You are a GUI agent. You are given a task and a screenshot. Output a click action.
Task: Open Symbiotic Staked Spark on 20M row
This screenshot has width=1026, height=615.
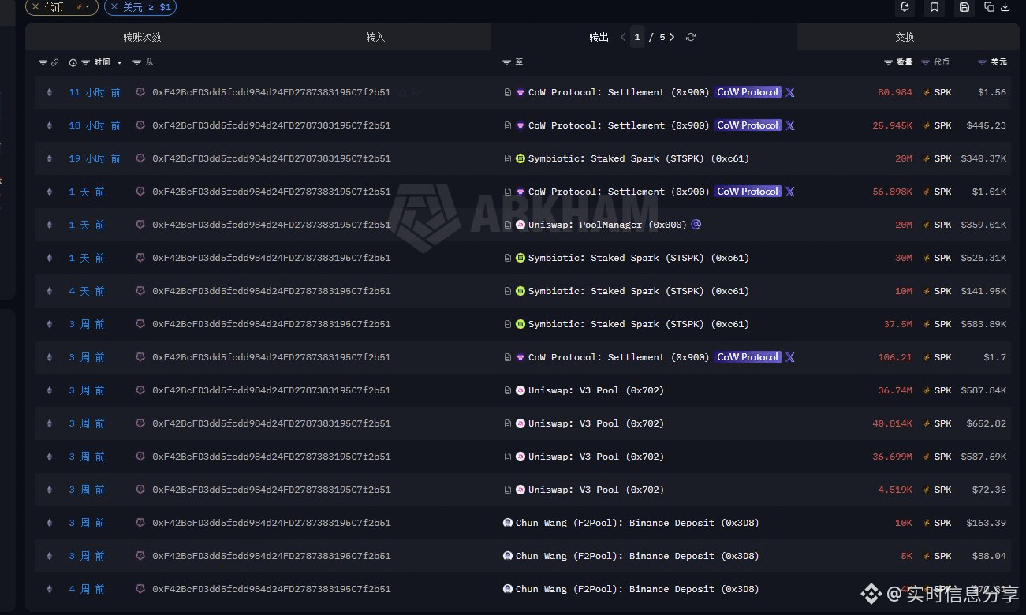(639, 158)
